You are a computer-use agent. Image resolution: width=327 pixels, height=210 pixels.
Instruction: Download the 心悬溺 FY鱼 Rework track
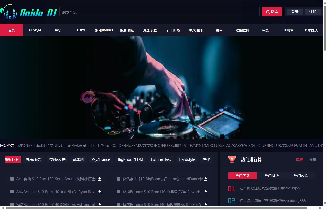pyautogui.click(x=206, y=192)
